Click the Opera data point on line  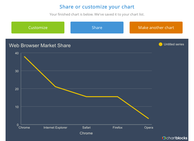click(x=148, y=119)
